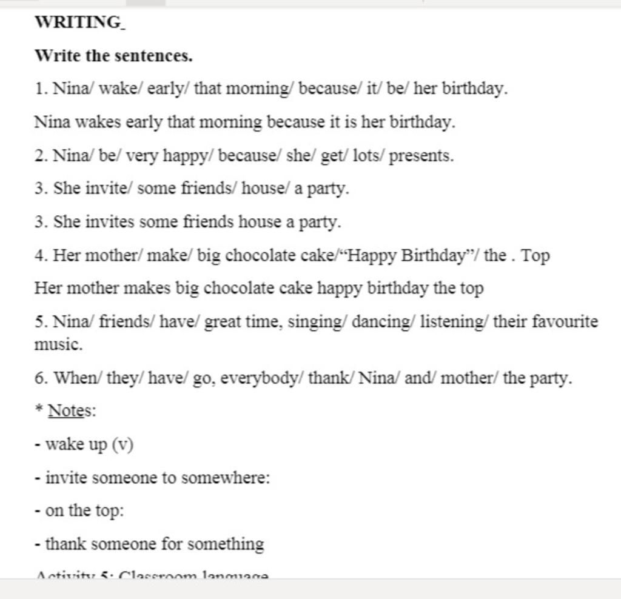Click prompt 5 line starting 'Nina/ friends/ have/'
The width and height of the screenshot is (621, 599).
(317, 321)
